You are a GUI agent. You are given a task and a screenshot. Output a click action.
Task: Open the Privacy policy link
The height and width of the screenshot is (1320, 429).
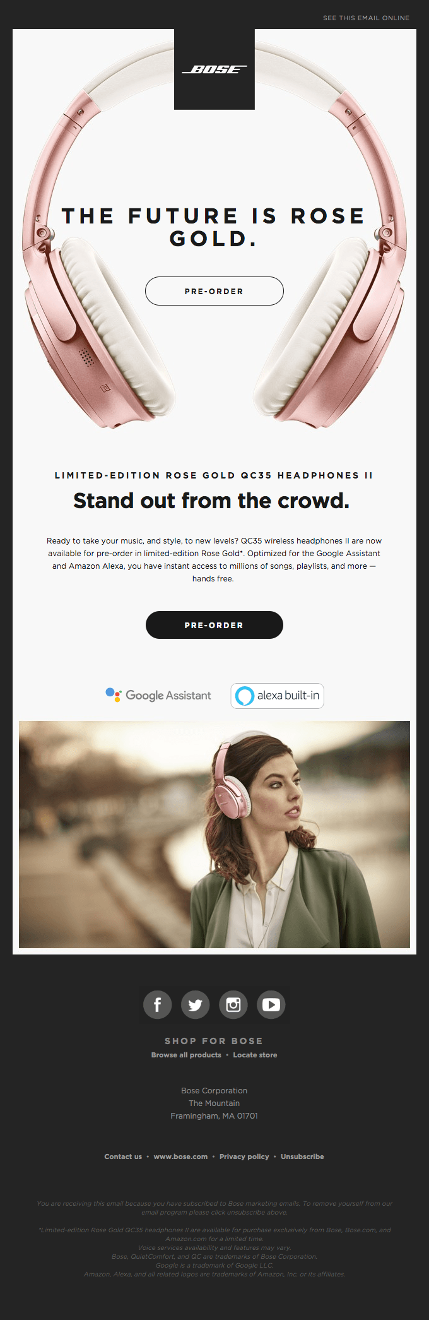tap(244, 1156)
